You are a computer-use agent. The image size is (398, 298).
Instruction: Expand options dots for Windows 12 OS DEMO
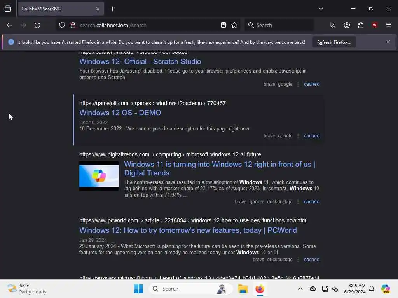[298, 136]
